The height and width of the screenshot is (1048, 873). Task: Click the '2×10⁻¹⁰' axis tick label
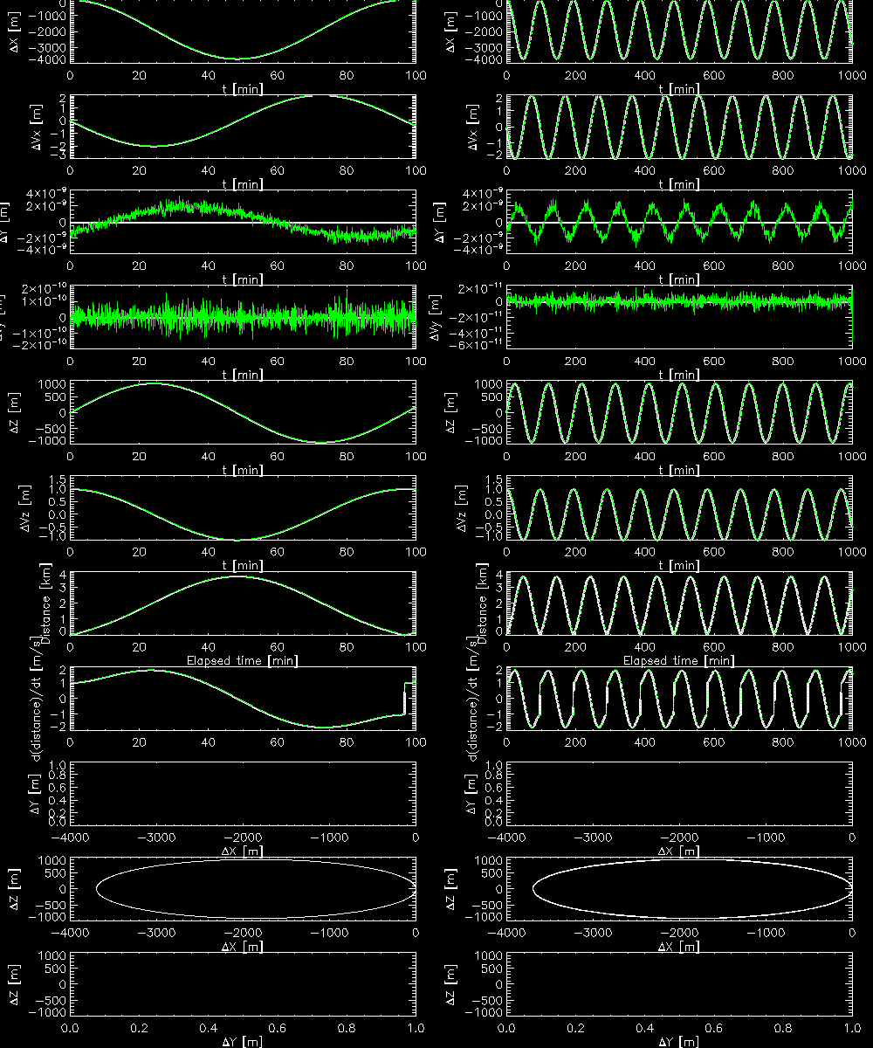tap(42, 288)
